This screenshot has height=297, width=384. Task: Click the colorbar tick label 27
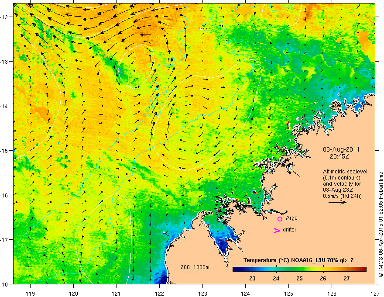tap(346, 278)
